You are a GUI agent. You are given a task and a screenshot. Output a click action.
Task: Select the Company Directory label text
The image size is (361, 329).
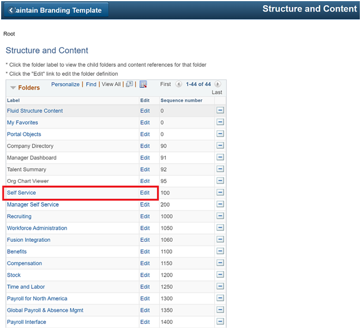30,146
